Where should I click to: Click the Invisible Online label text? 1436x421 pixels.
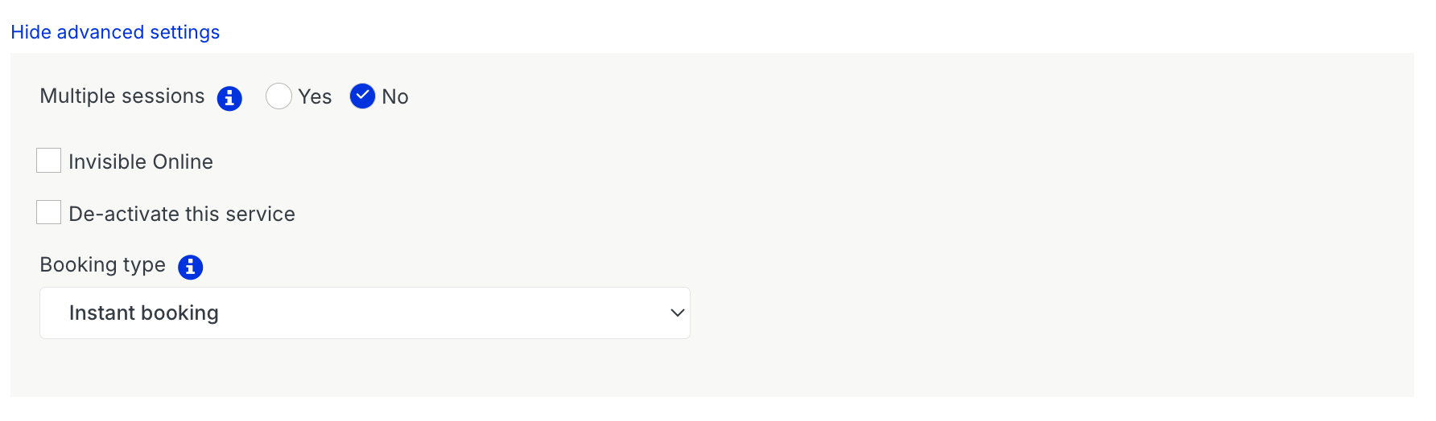tap(141, 161)
